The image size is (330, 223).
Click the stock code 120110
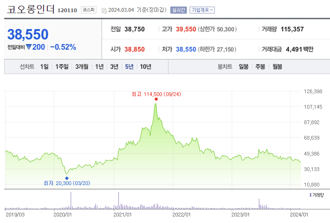[67, 10]
